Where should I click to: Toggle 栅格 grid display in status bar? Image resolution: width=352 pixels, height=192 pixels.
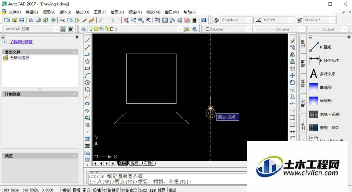click(76, 190)
